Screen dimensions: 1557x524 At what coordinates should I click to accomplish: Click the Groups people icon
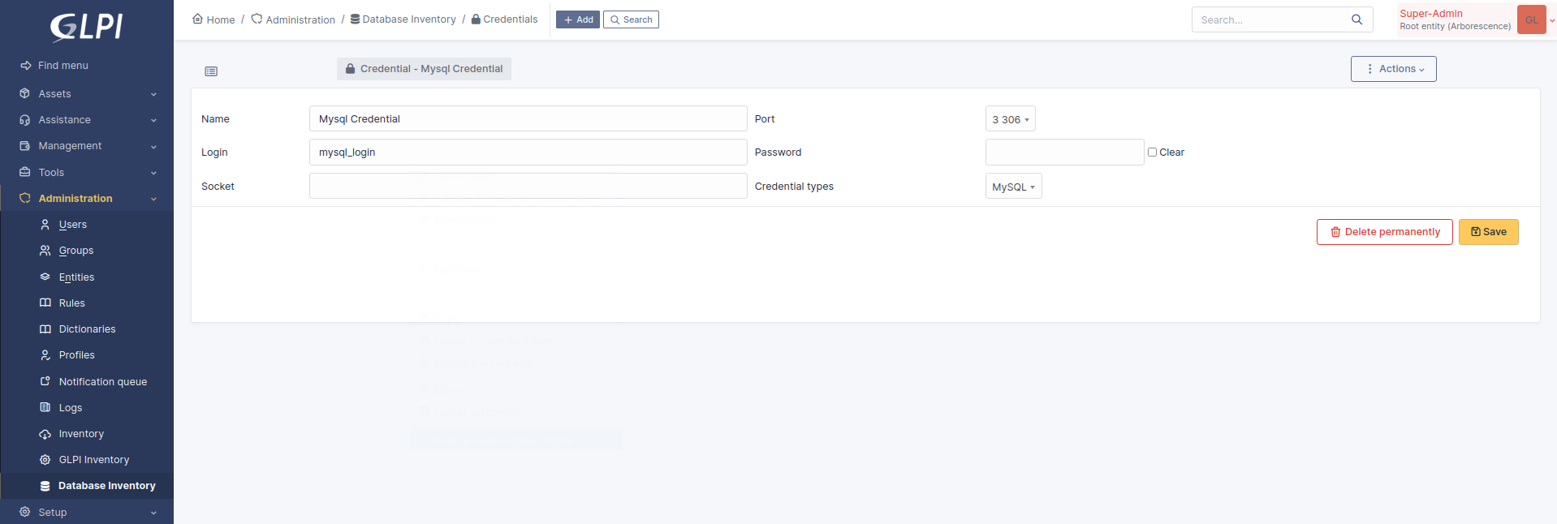[45, 251]
